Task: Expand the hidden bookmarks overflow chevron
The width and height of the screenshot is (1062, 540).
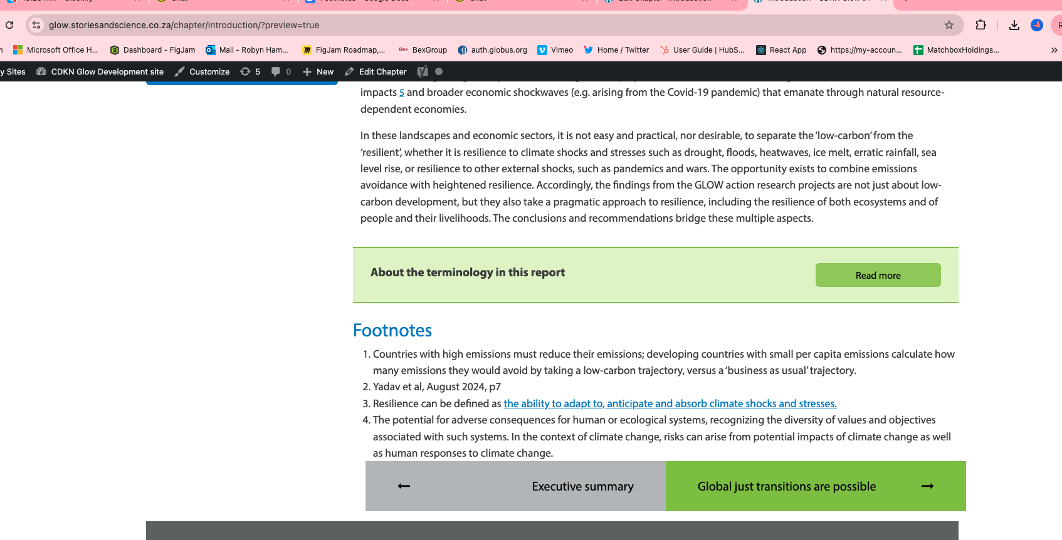Action: point(1054,50)
